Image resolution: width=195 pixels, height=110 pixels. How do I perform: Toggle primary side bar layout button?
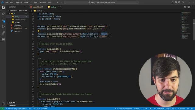coord(172,2)
